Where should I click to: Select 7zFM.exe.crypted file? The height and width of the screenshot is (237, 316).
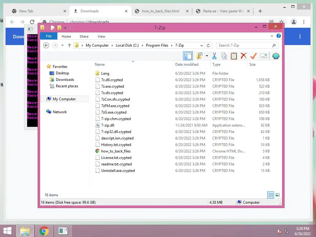click(115, 106)
